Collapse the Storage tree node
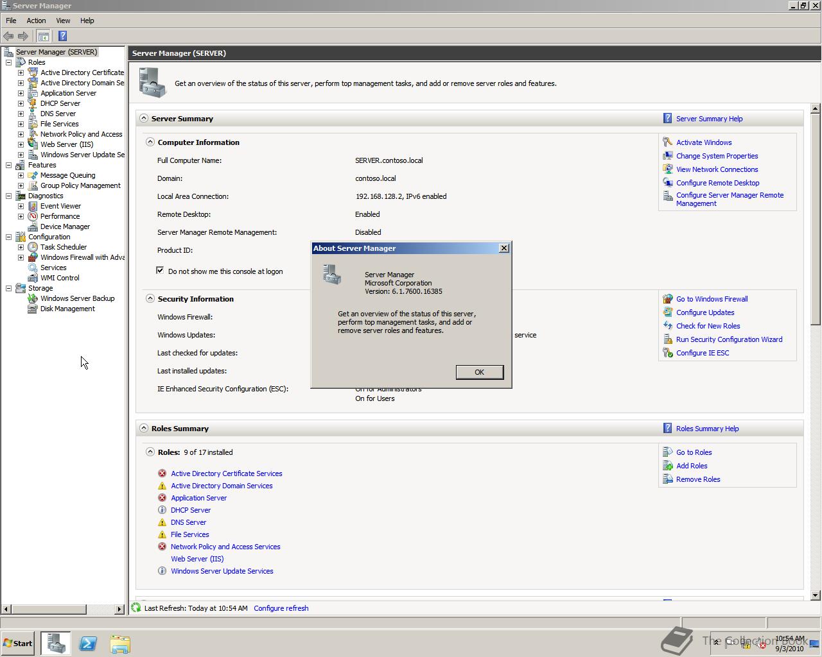The width and height of the screenshot is (822, 657). 8,288
